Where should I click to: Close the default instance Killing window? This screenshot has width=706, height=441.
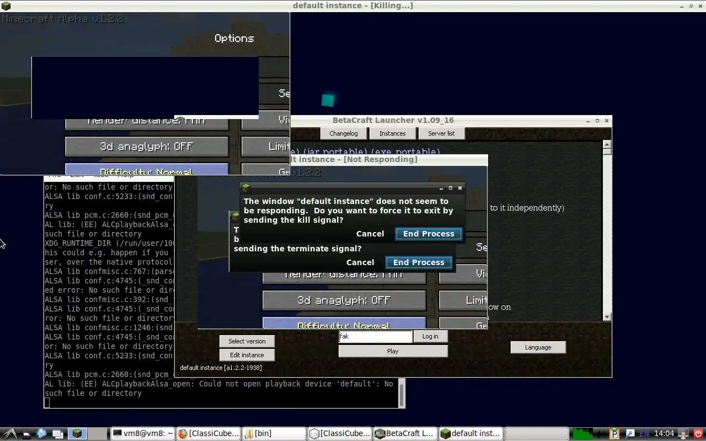[700, 6]
